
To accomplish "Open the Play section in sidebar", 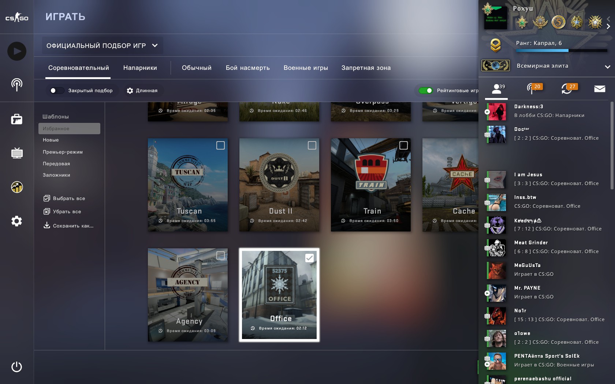I will pyautogui.click(x=17, y=51).
